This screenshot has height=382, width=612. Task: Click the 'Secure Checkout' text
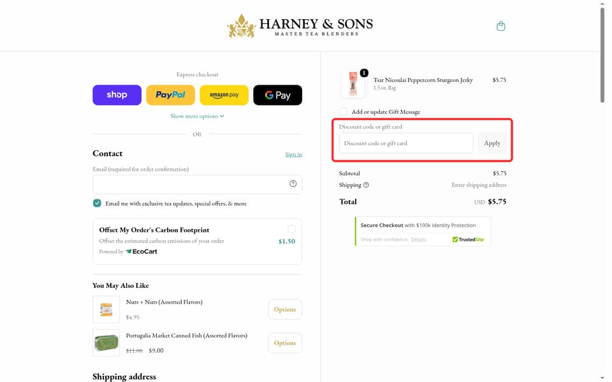tap(382, 225)
